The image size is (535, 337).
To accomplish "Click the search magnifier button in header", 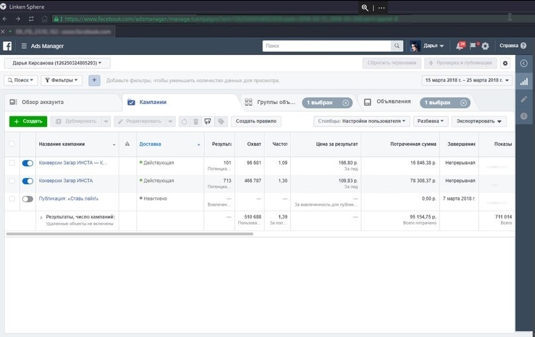I will 396,46.
